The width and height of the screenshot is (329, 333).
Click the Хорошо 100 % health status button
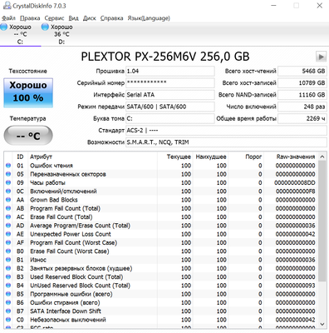click(x=28, y=92)
